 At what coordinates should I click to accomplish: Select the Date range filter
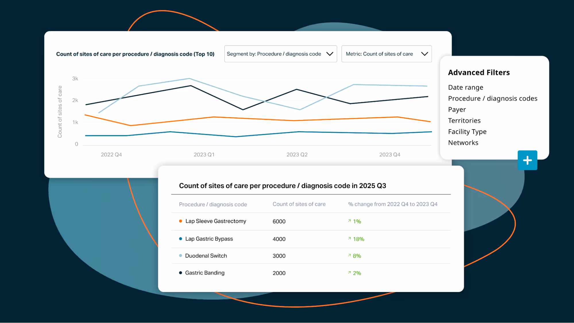tap(465, 87)
